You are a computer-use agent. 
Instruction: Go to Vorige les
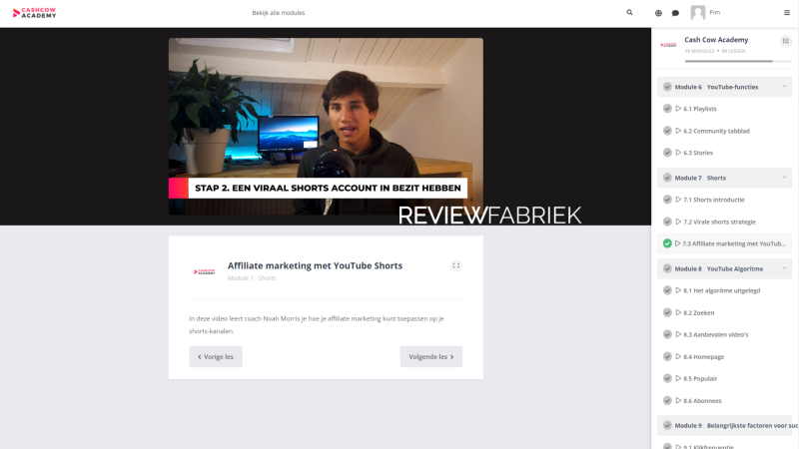tap(216, 357)
